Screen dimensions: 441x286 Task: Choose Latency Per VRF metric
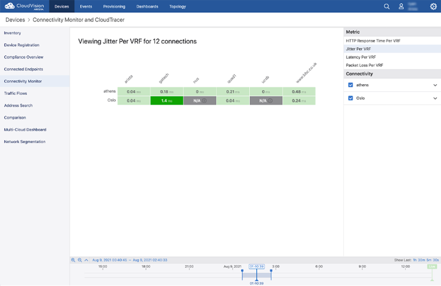[x=392, y=57]
